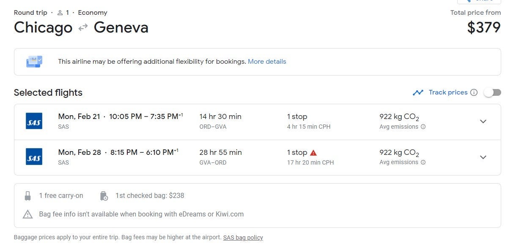Click the Share button at top
Viewport: 513px width, 246px height.
pos(479,1)
